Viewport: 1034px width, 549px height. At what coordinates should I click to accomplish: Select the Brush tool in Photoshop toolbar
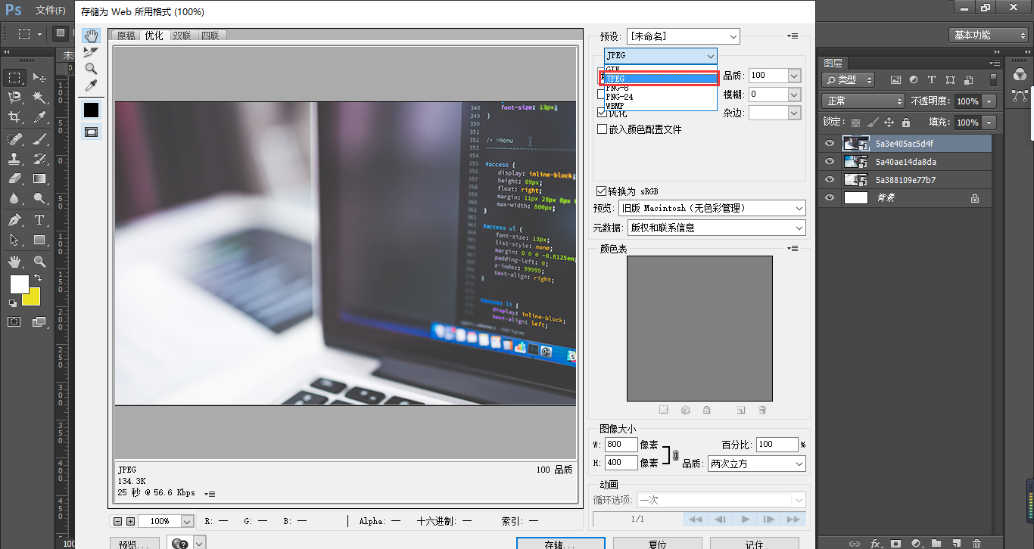39,139
